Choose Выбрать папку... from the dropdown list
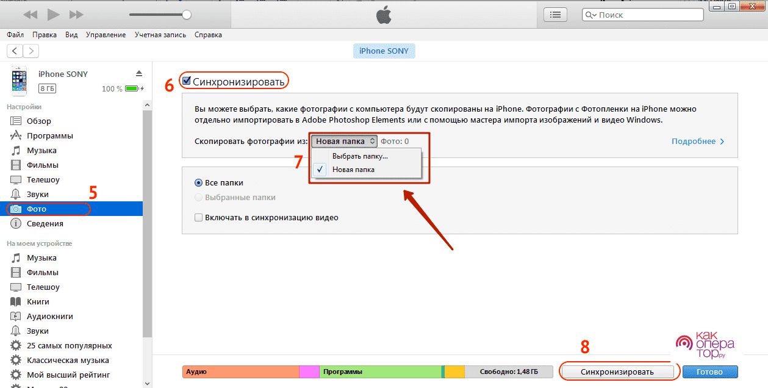Image resolution: width=768 pixels, height=388 pixels. tap(360, 156)
